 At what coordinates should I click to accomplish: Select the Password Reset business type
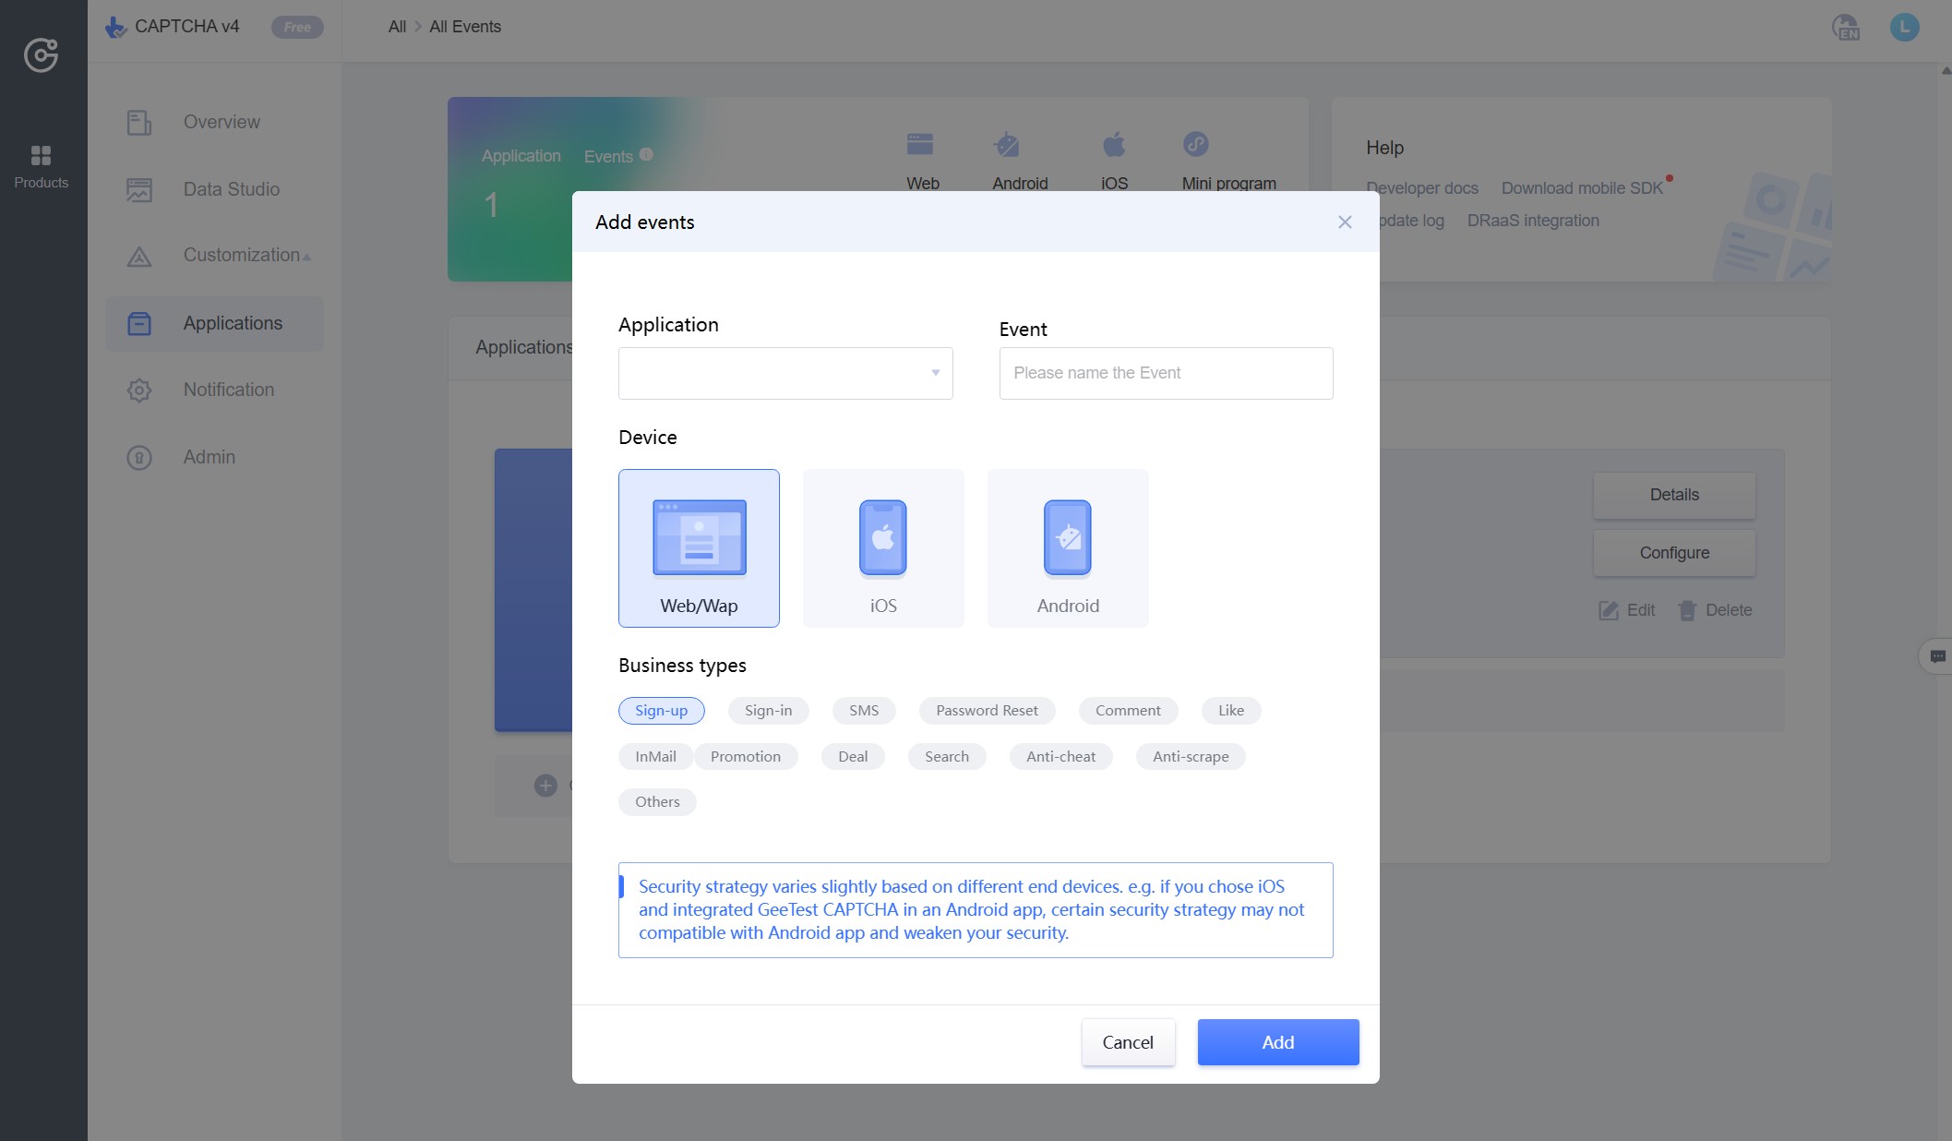pyautogui.click(x=986, y=709)
